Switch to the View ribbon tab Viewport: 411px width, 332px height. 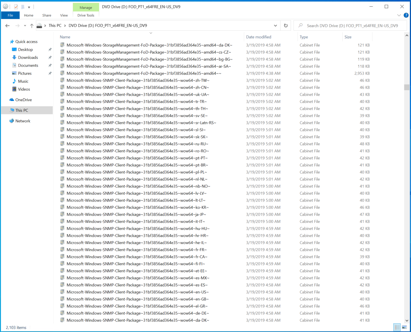click(x=64, y=15)
